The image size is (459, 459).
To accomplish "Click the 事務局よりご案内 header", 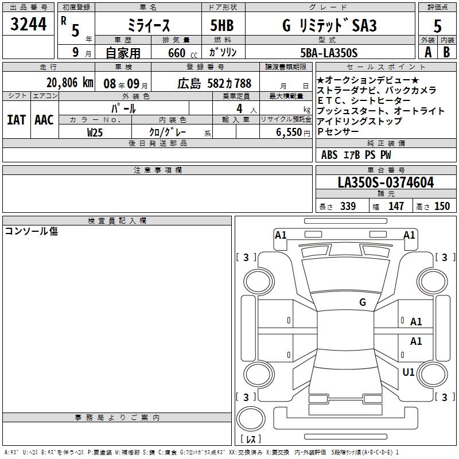I will point(117,418).
